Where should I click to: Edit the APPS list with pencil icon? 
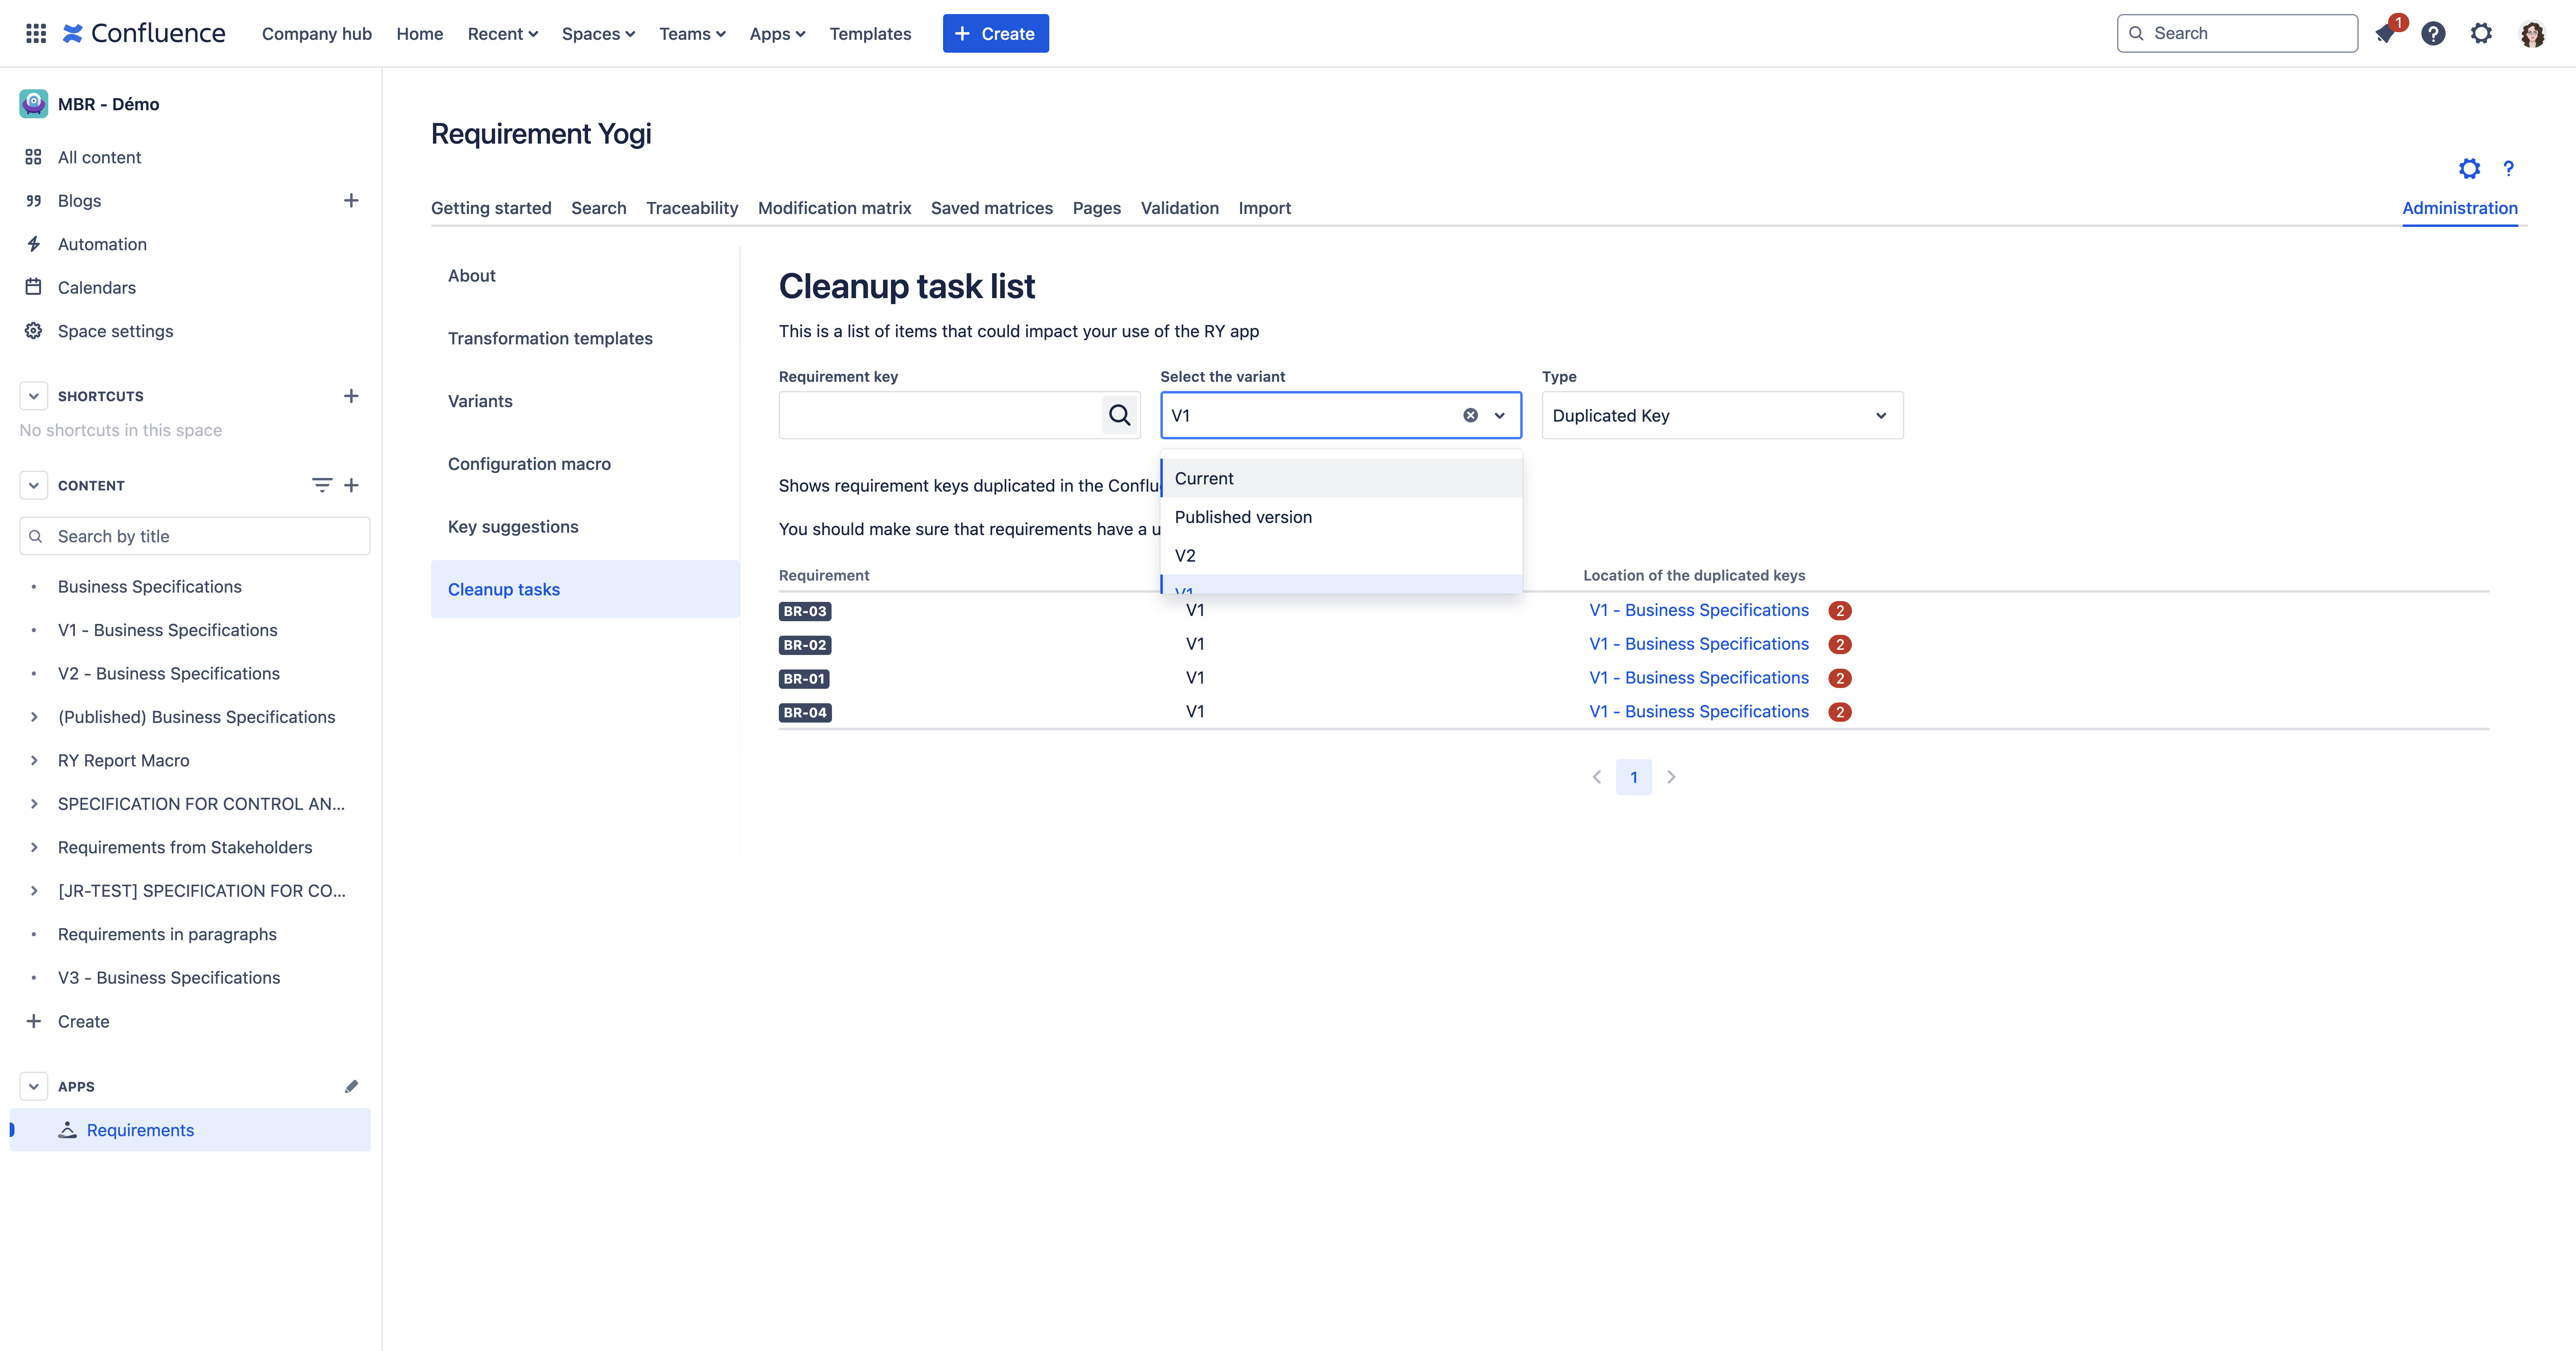(351, 1086)
